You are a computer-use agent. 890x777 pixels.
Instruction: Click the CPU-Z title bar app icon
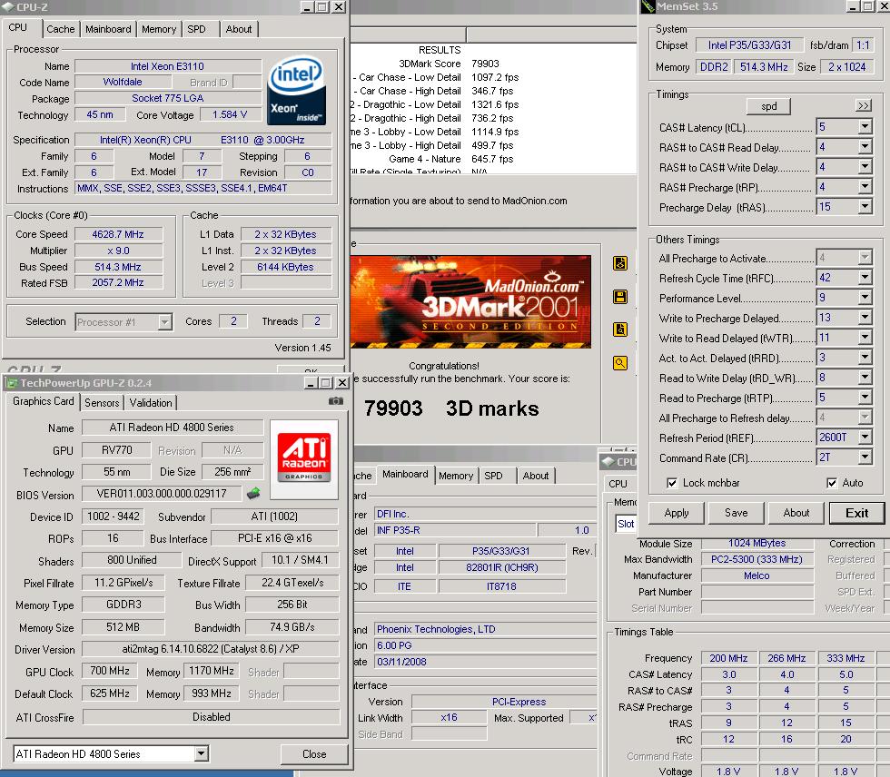coord(8,6)
